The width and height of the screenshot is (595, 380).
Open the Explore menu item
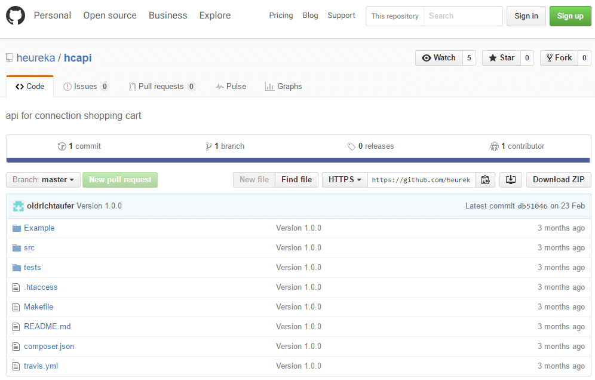point(215,16)
